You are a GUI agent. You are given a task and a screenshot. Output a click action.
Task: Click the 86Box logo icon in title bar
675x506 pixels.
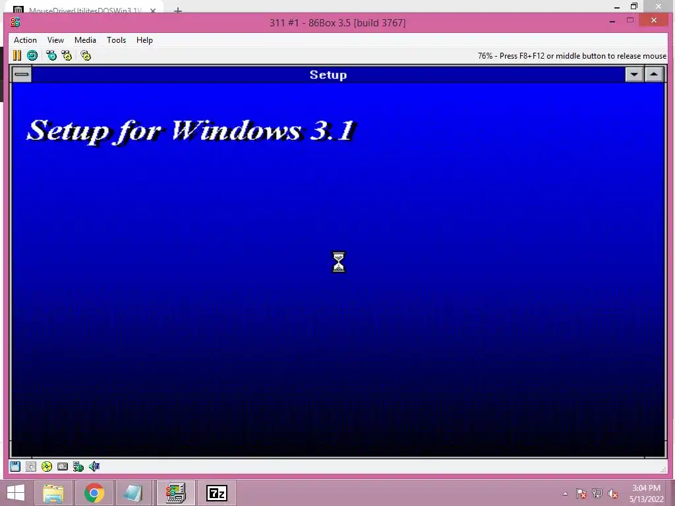(15, 22)
